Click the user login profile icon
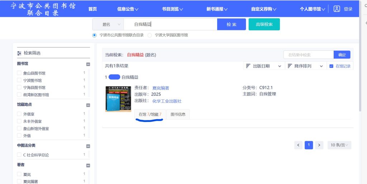This screenshot has height=184, width=367. point(337,9)
